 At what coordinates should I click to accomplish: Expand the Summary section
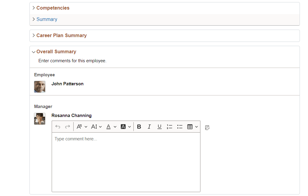[47, 19]
